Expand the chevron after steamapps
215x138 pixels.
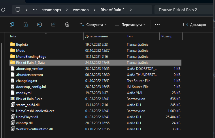click(67, 10)
